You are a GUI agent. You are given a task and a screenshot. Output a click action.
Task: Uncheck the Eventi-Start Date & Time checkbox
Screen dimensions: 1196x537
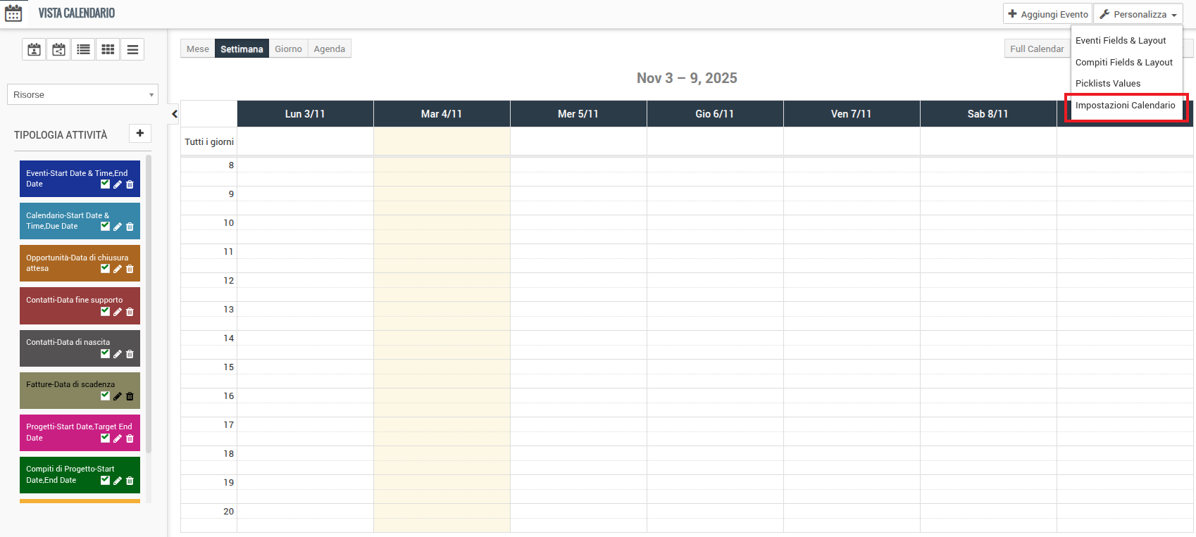[x=105, y=184]
